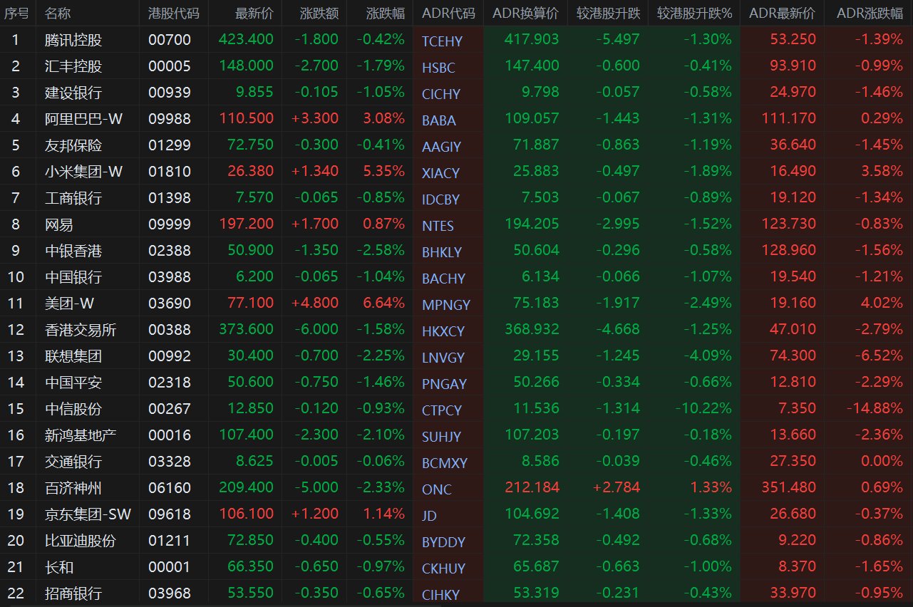Sort by the 较港股升跌% column header
913x607 pixels.
[x=694, y=14]
